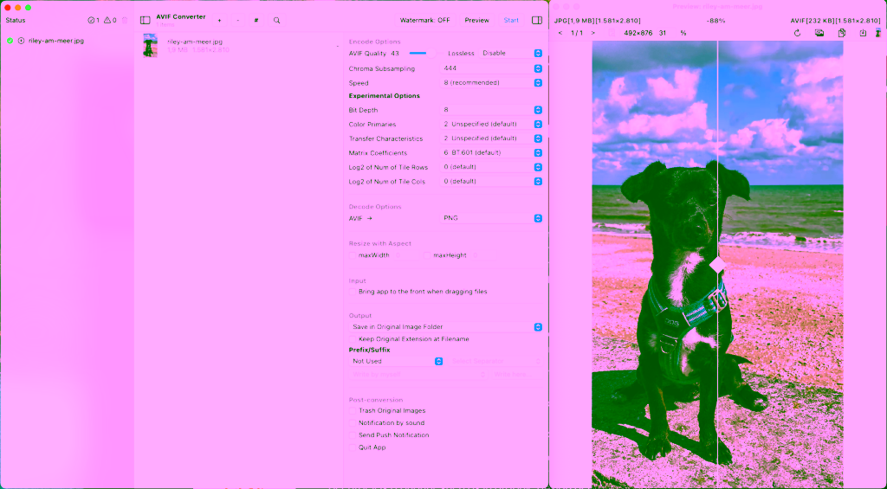Click the Watermark: OFF button
Viewport: 887px width, 489px height.
424,21
